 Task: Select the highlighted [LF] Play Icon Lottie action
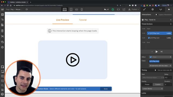coord(159,33)
